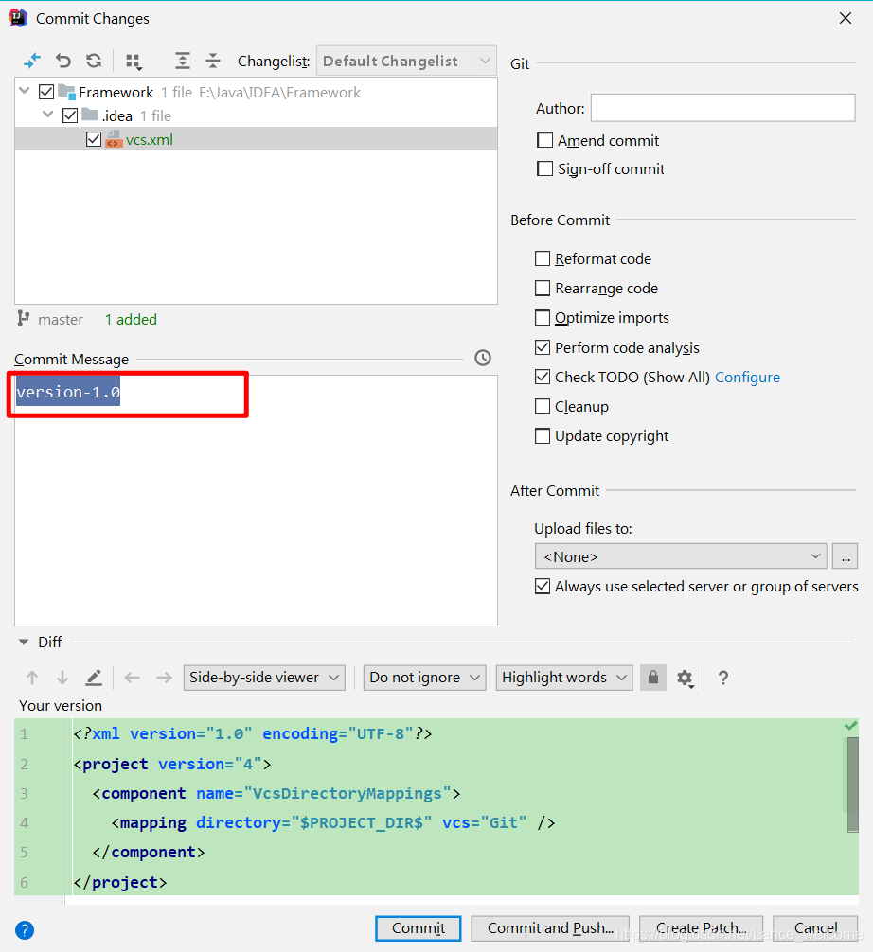Screen dimensions: 873x952
Task: Click Commit and Push button
Action: pyautogui.click(x=550, y=928)
